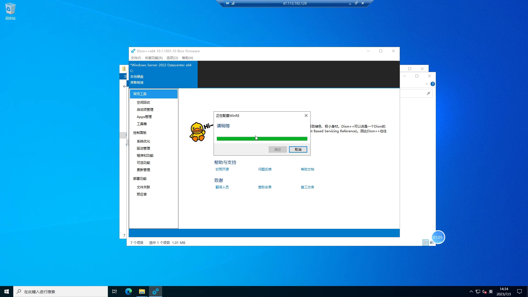This screenshot has height=297, width=528.
Task: Open the notification center
Action: click(x=519, y=291)
